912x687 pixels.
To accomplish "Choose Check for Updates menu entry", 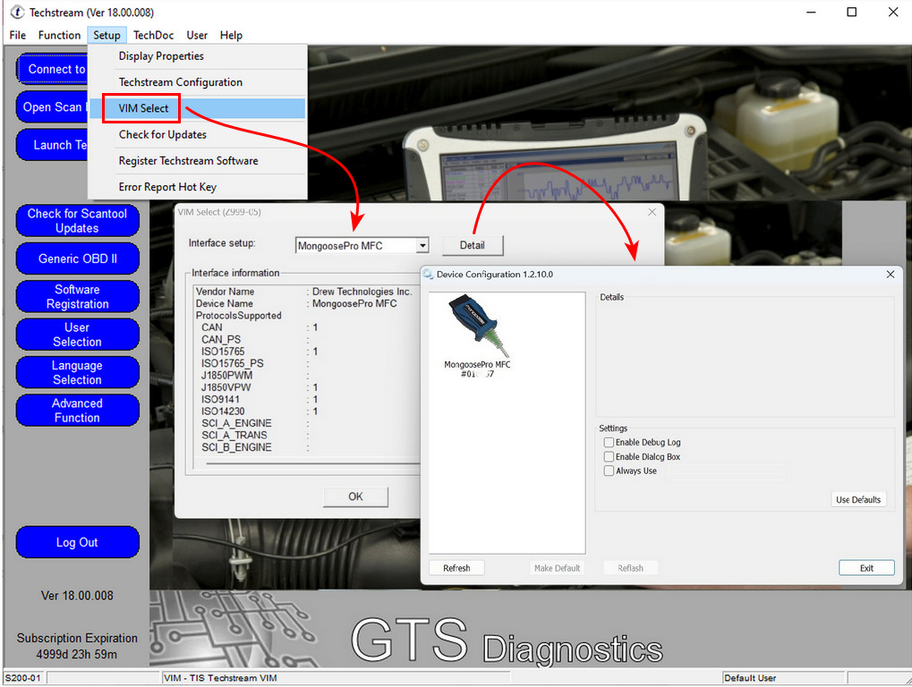I will (x=198, y=135).
